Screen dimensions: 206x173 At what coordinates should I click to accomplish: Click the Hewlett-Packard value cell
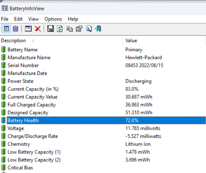144,57
